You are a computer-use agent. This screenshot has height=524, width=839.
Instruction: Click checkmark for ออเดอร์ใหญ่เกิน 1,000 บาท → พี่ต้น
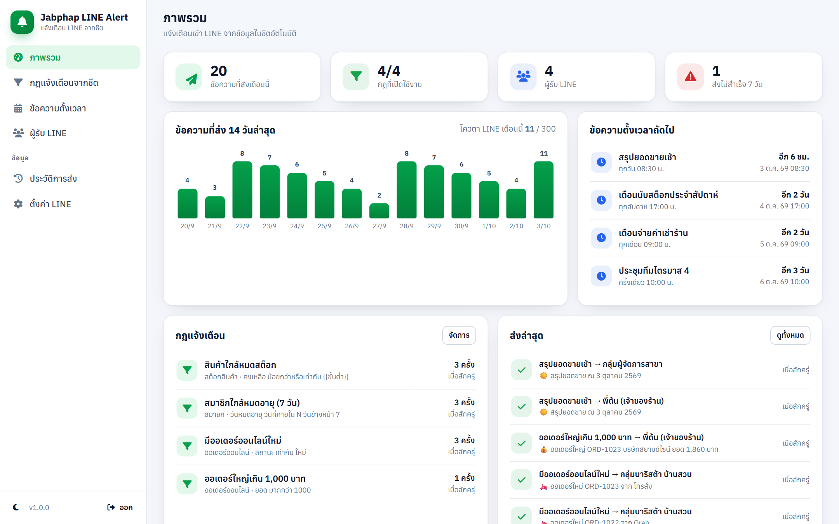click(x=522, y=443)
